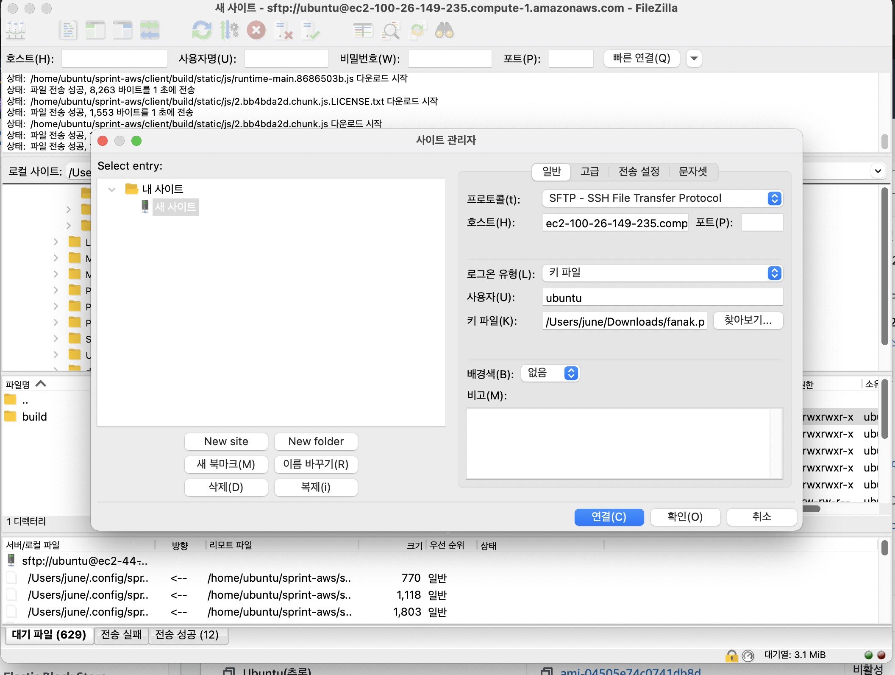The image size is (895, 675).
Task: Click the build folder icon in local list
Action: coord(10,416)
